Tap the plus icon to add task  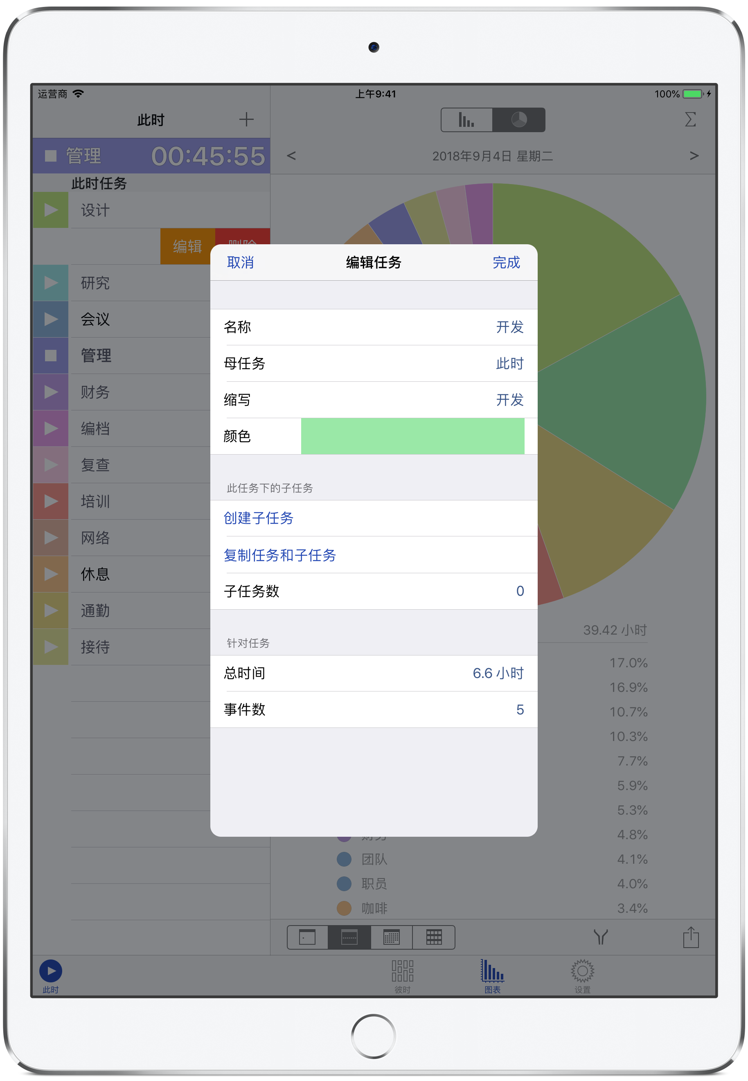point(246,119)
